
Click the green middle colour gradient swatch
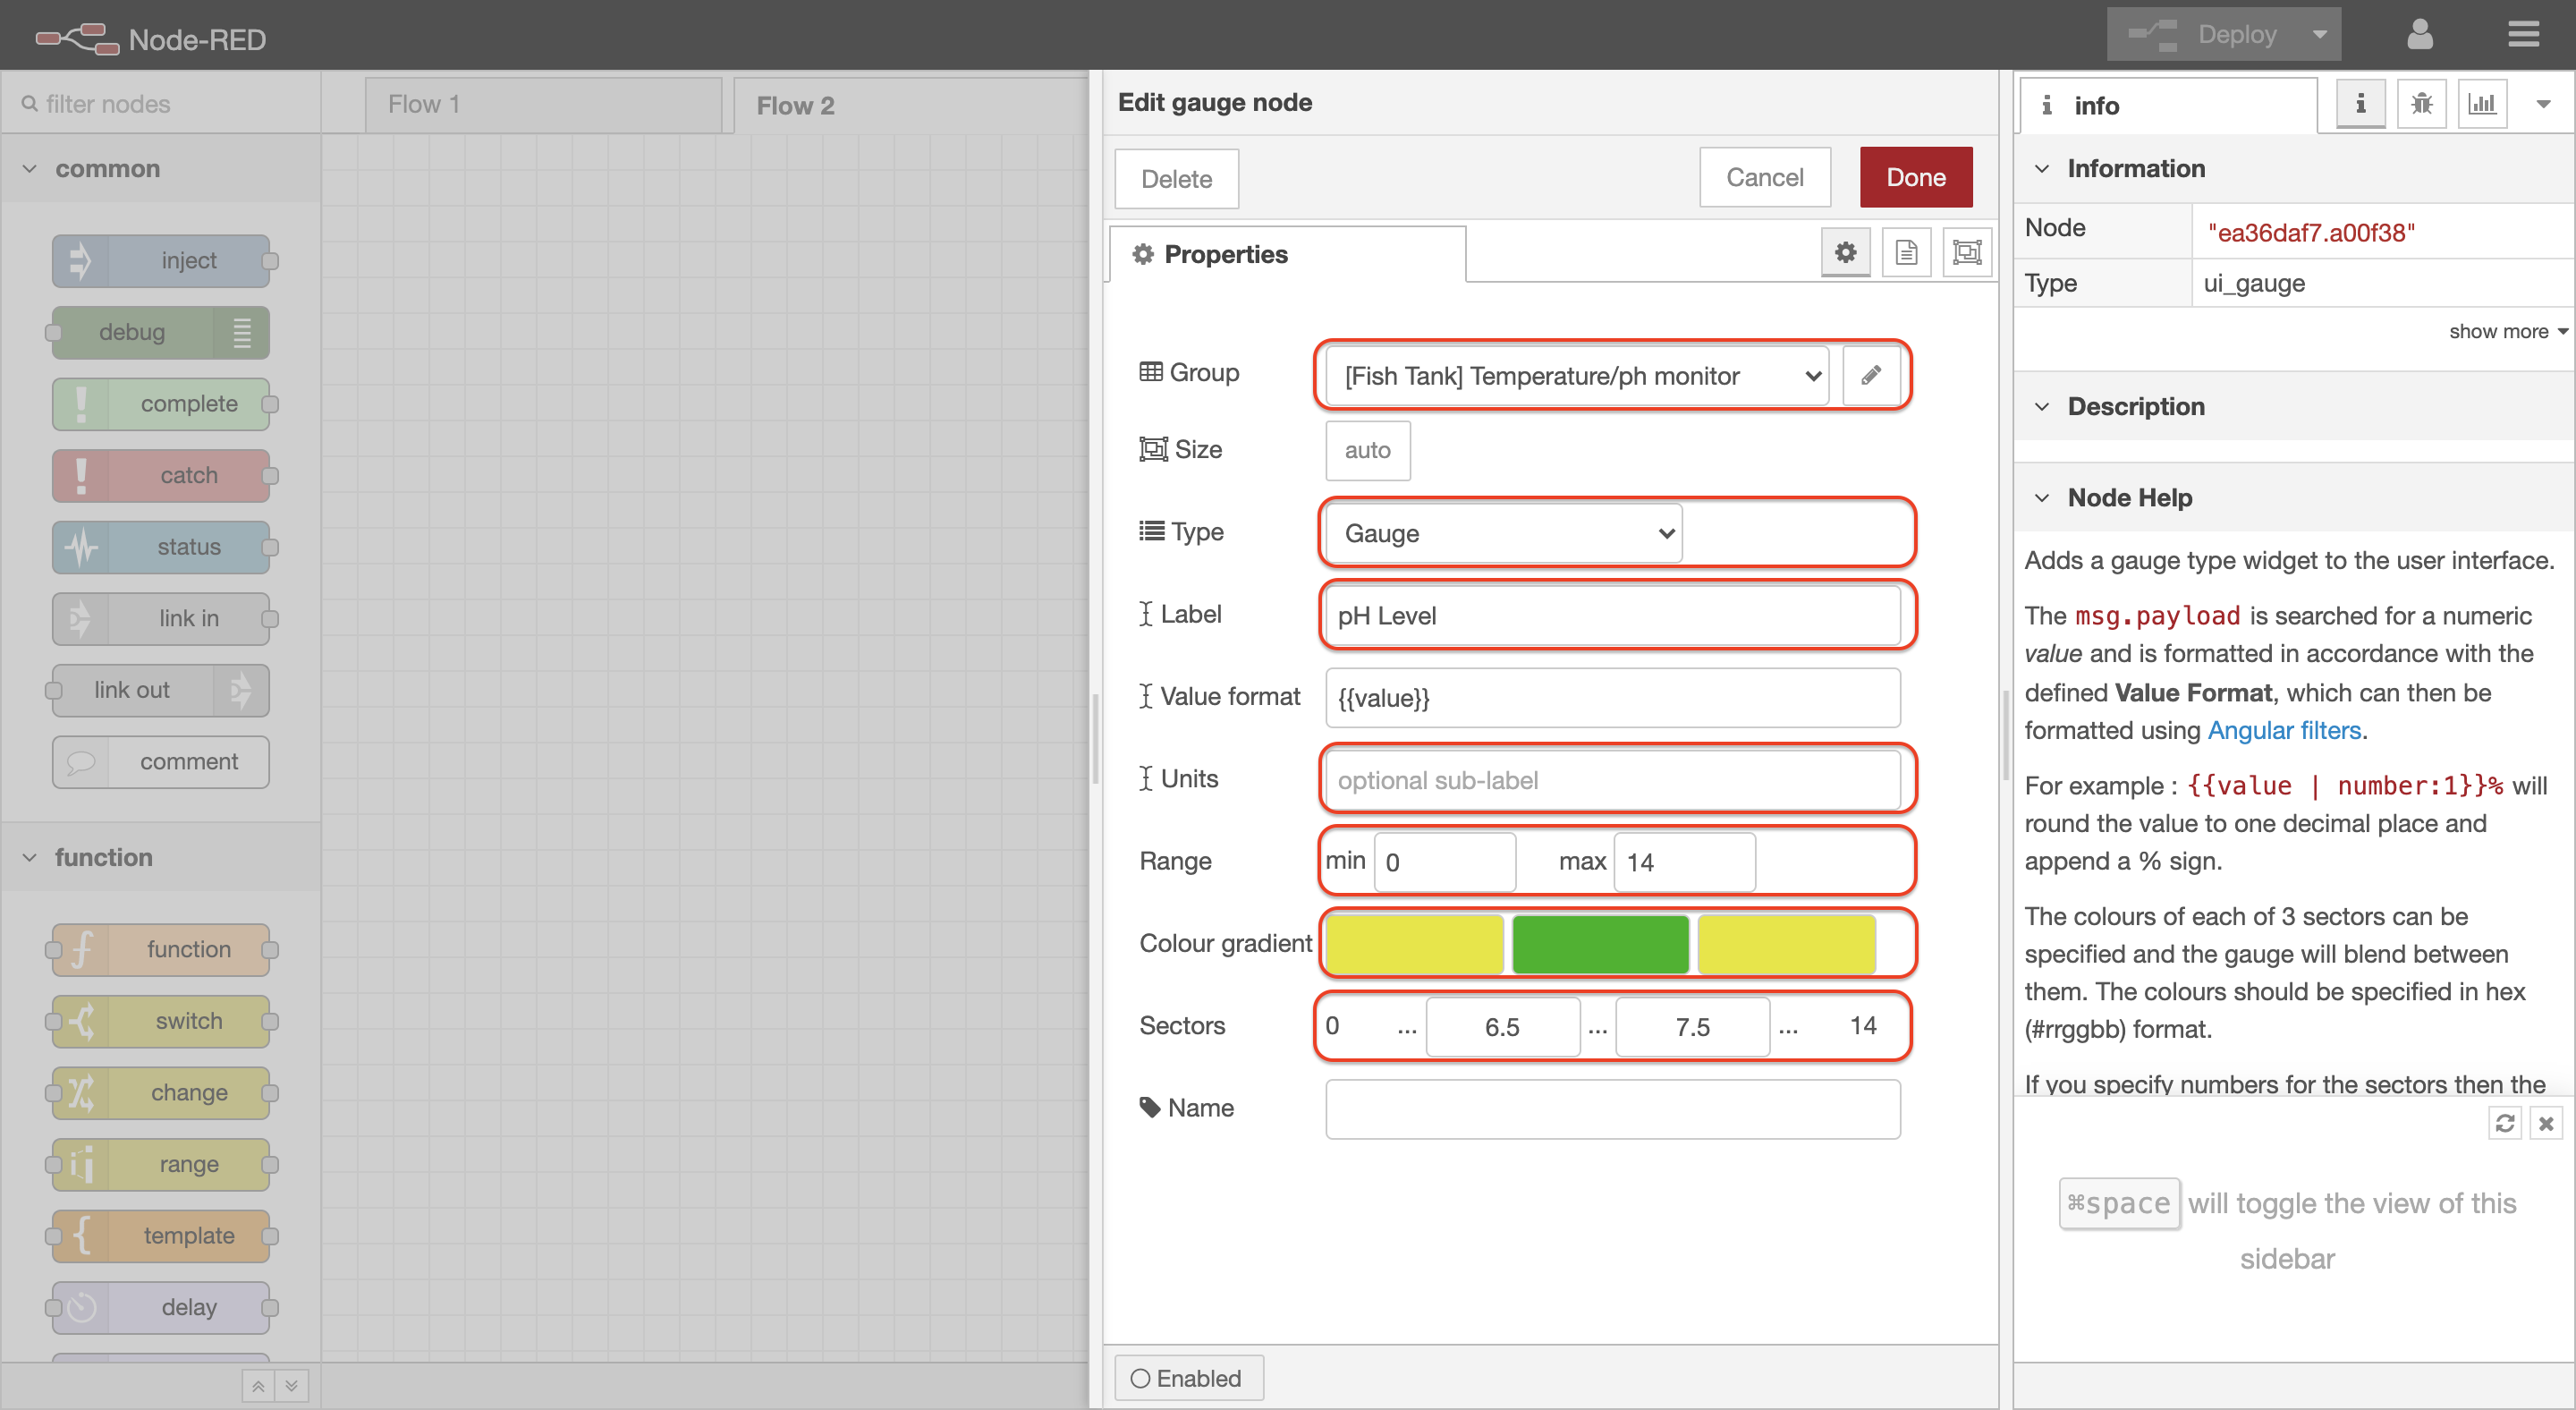tap(1600, 943)
